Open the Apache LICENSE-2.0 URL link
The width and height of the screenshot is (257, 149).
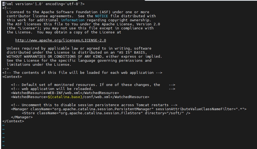pyautogui.click(x=61, y=40)
